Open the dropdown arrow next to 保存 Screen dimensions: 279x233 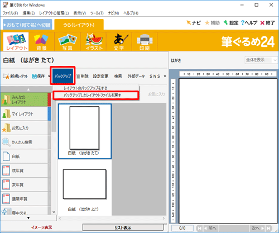coord(49,76)
